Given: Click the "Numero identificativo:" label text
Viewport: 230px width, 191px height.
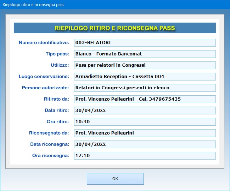Looking at the screenshot, I should pos(44,43).
